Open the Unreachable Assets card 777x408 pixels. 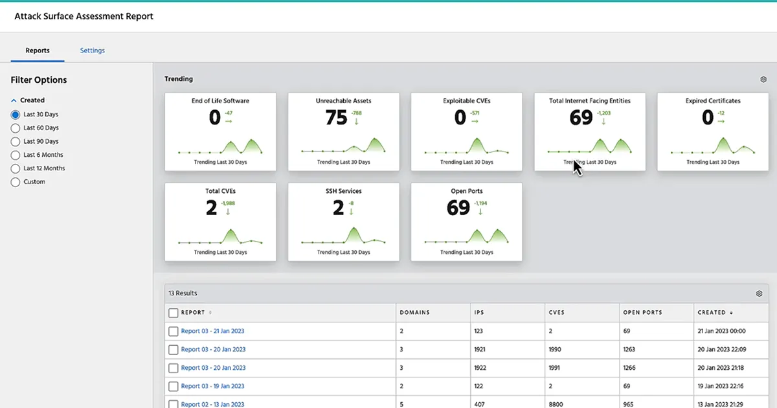click(x=343, y=132)
